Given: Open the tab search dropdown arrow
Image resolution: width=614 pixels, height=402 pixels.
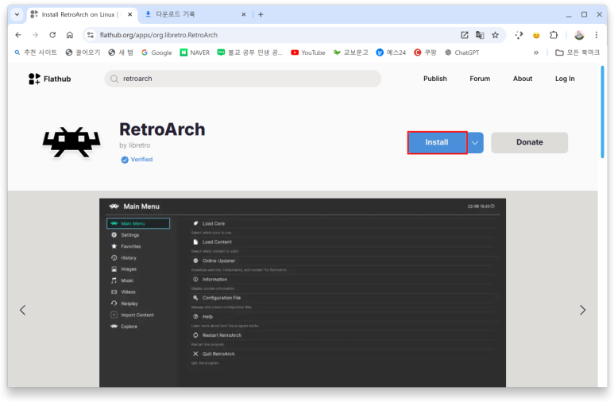Looking at the screenshot, I should click(17, 14).
